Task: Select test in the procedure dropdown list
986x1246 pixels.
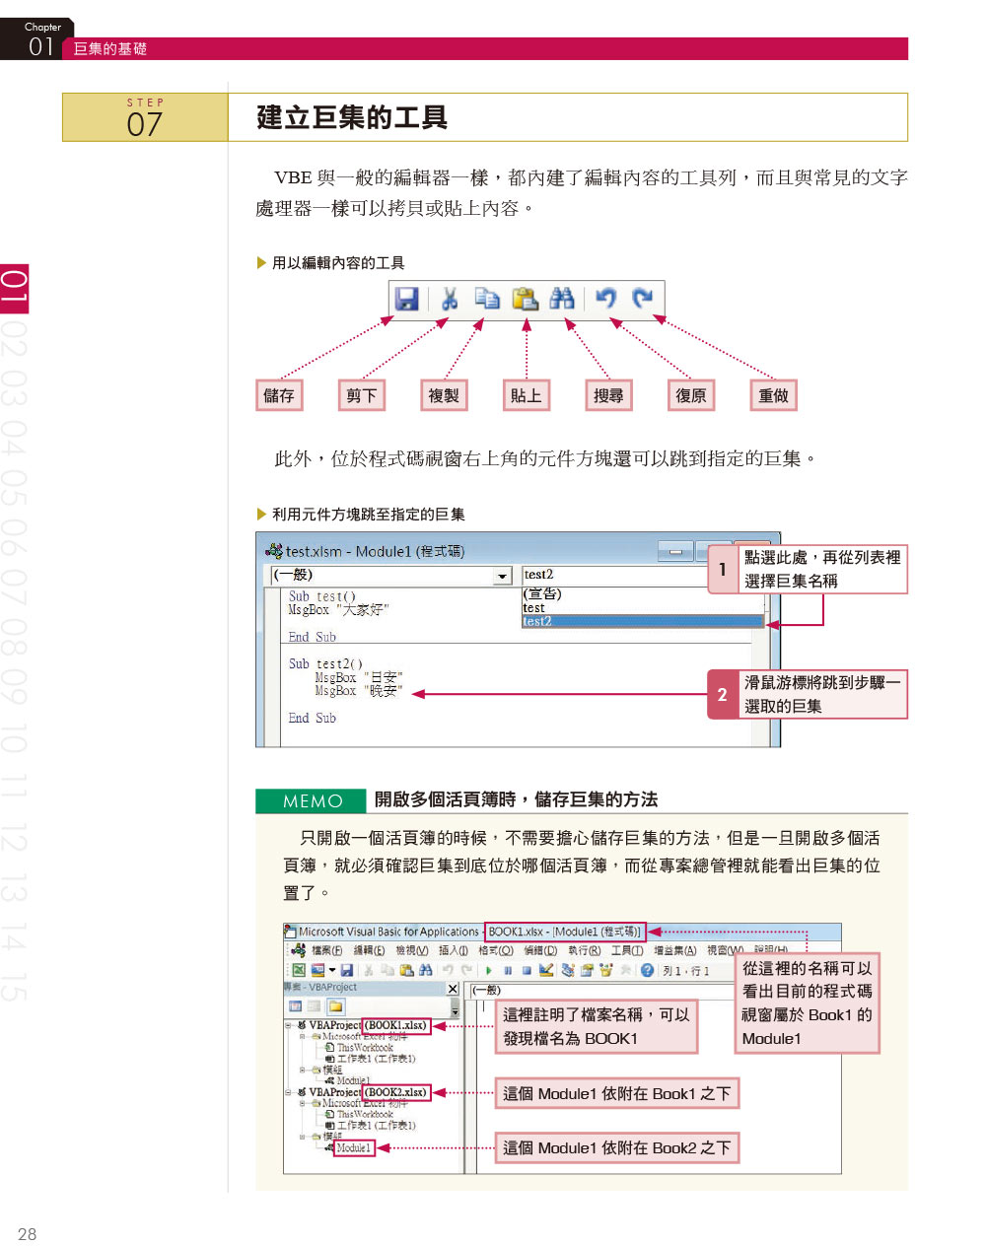Action: 643,608
